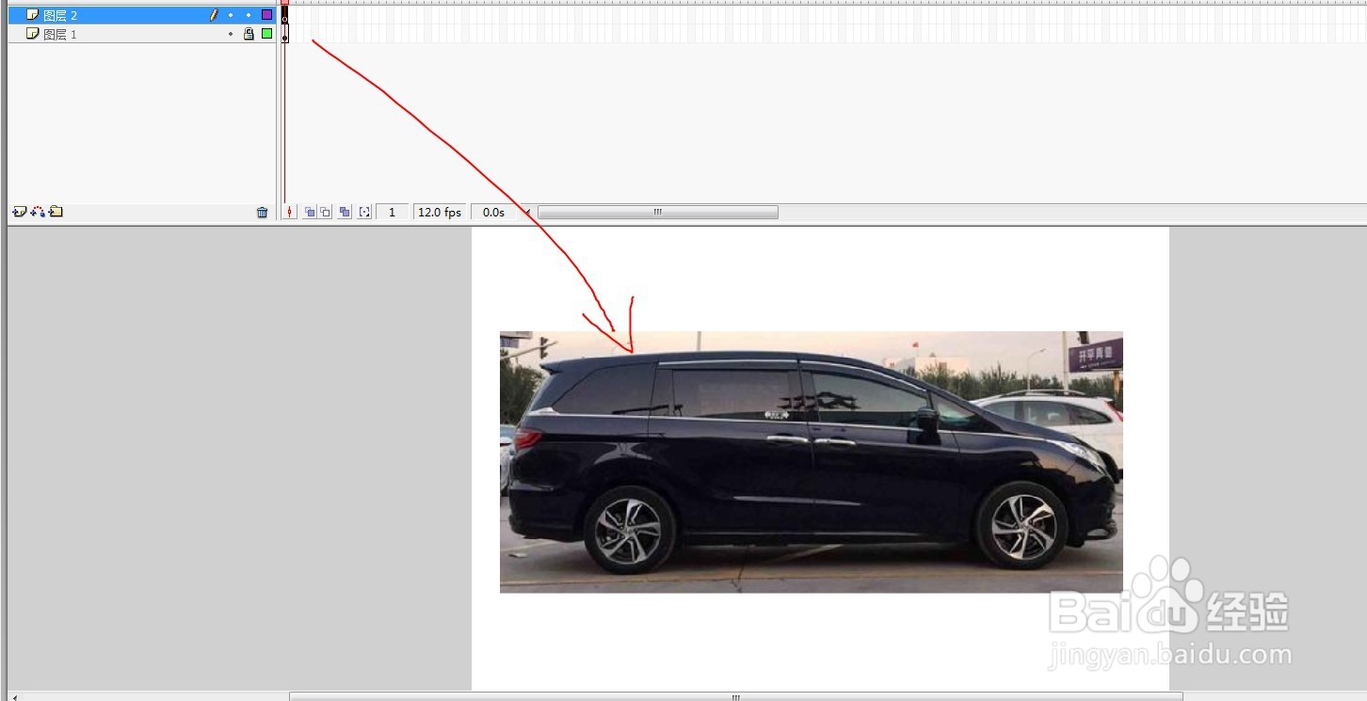Toggle visibility dot of 图层 2
The height and width of the screenshot is (701, 1367).
(231, 15)
